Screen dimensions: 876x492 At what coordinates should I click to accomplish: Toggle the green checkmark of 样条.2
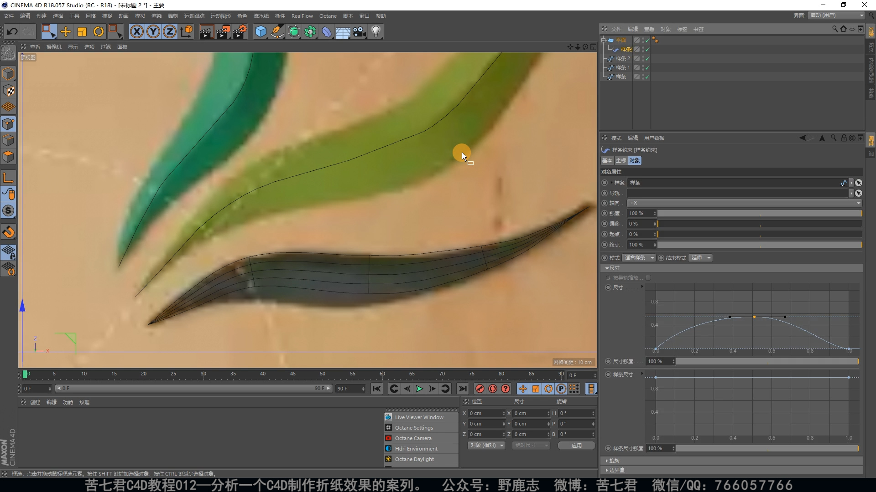click(x=647, y=58)
